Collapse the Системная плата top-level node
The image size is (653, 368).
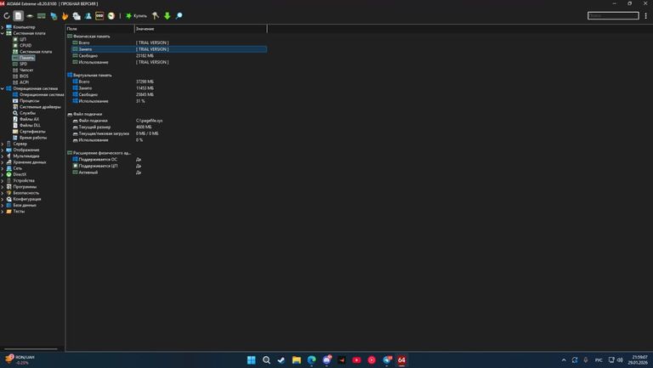pyautogui.click(x=3, y=33)
